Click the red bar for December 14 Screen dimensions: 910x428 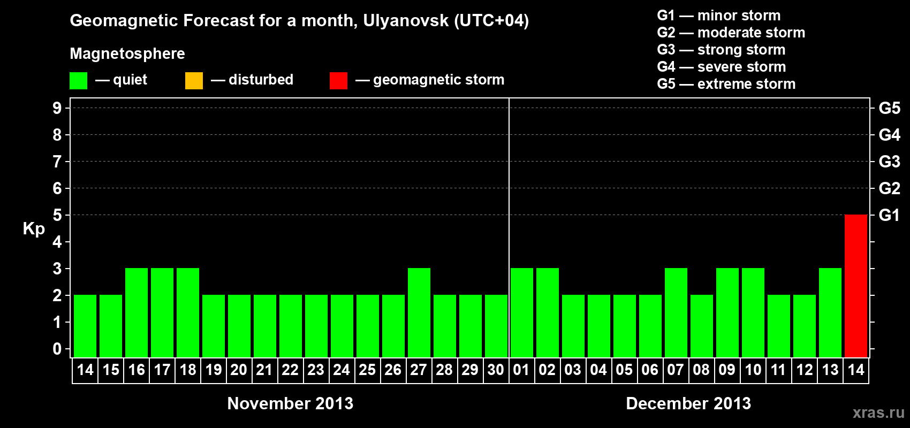pos(856,286)
